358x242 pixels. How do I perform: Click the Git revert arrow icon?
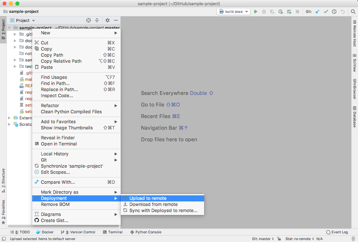click(343, 12)
